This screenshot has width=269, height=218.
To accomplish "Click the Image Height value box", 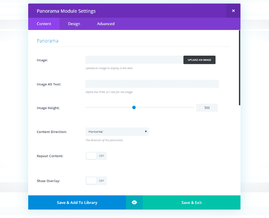I will [207, 108].
